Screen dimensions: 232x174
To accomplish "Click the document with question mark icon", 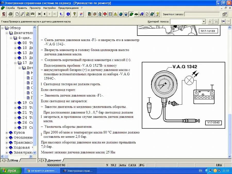I will 157,14.
